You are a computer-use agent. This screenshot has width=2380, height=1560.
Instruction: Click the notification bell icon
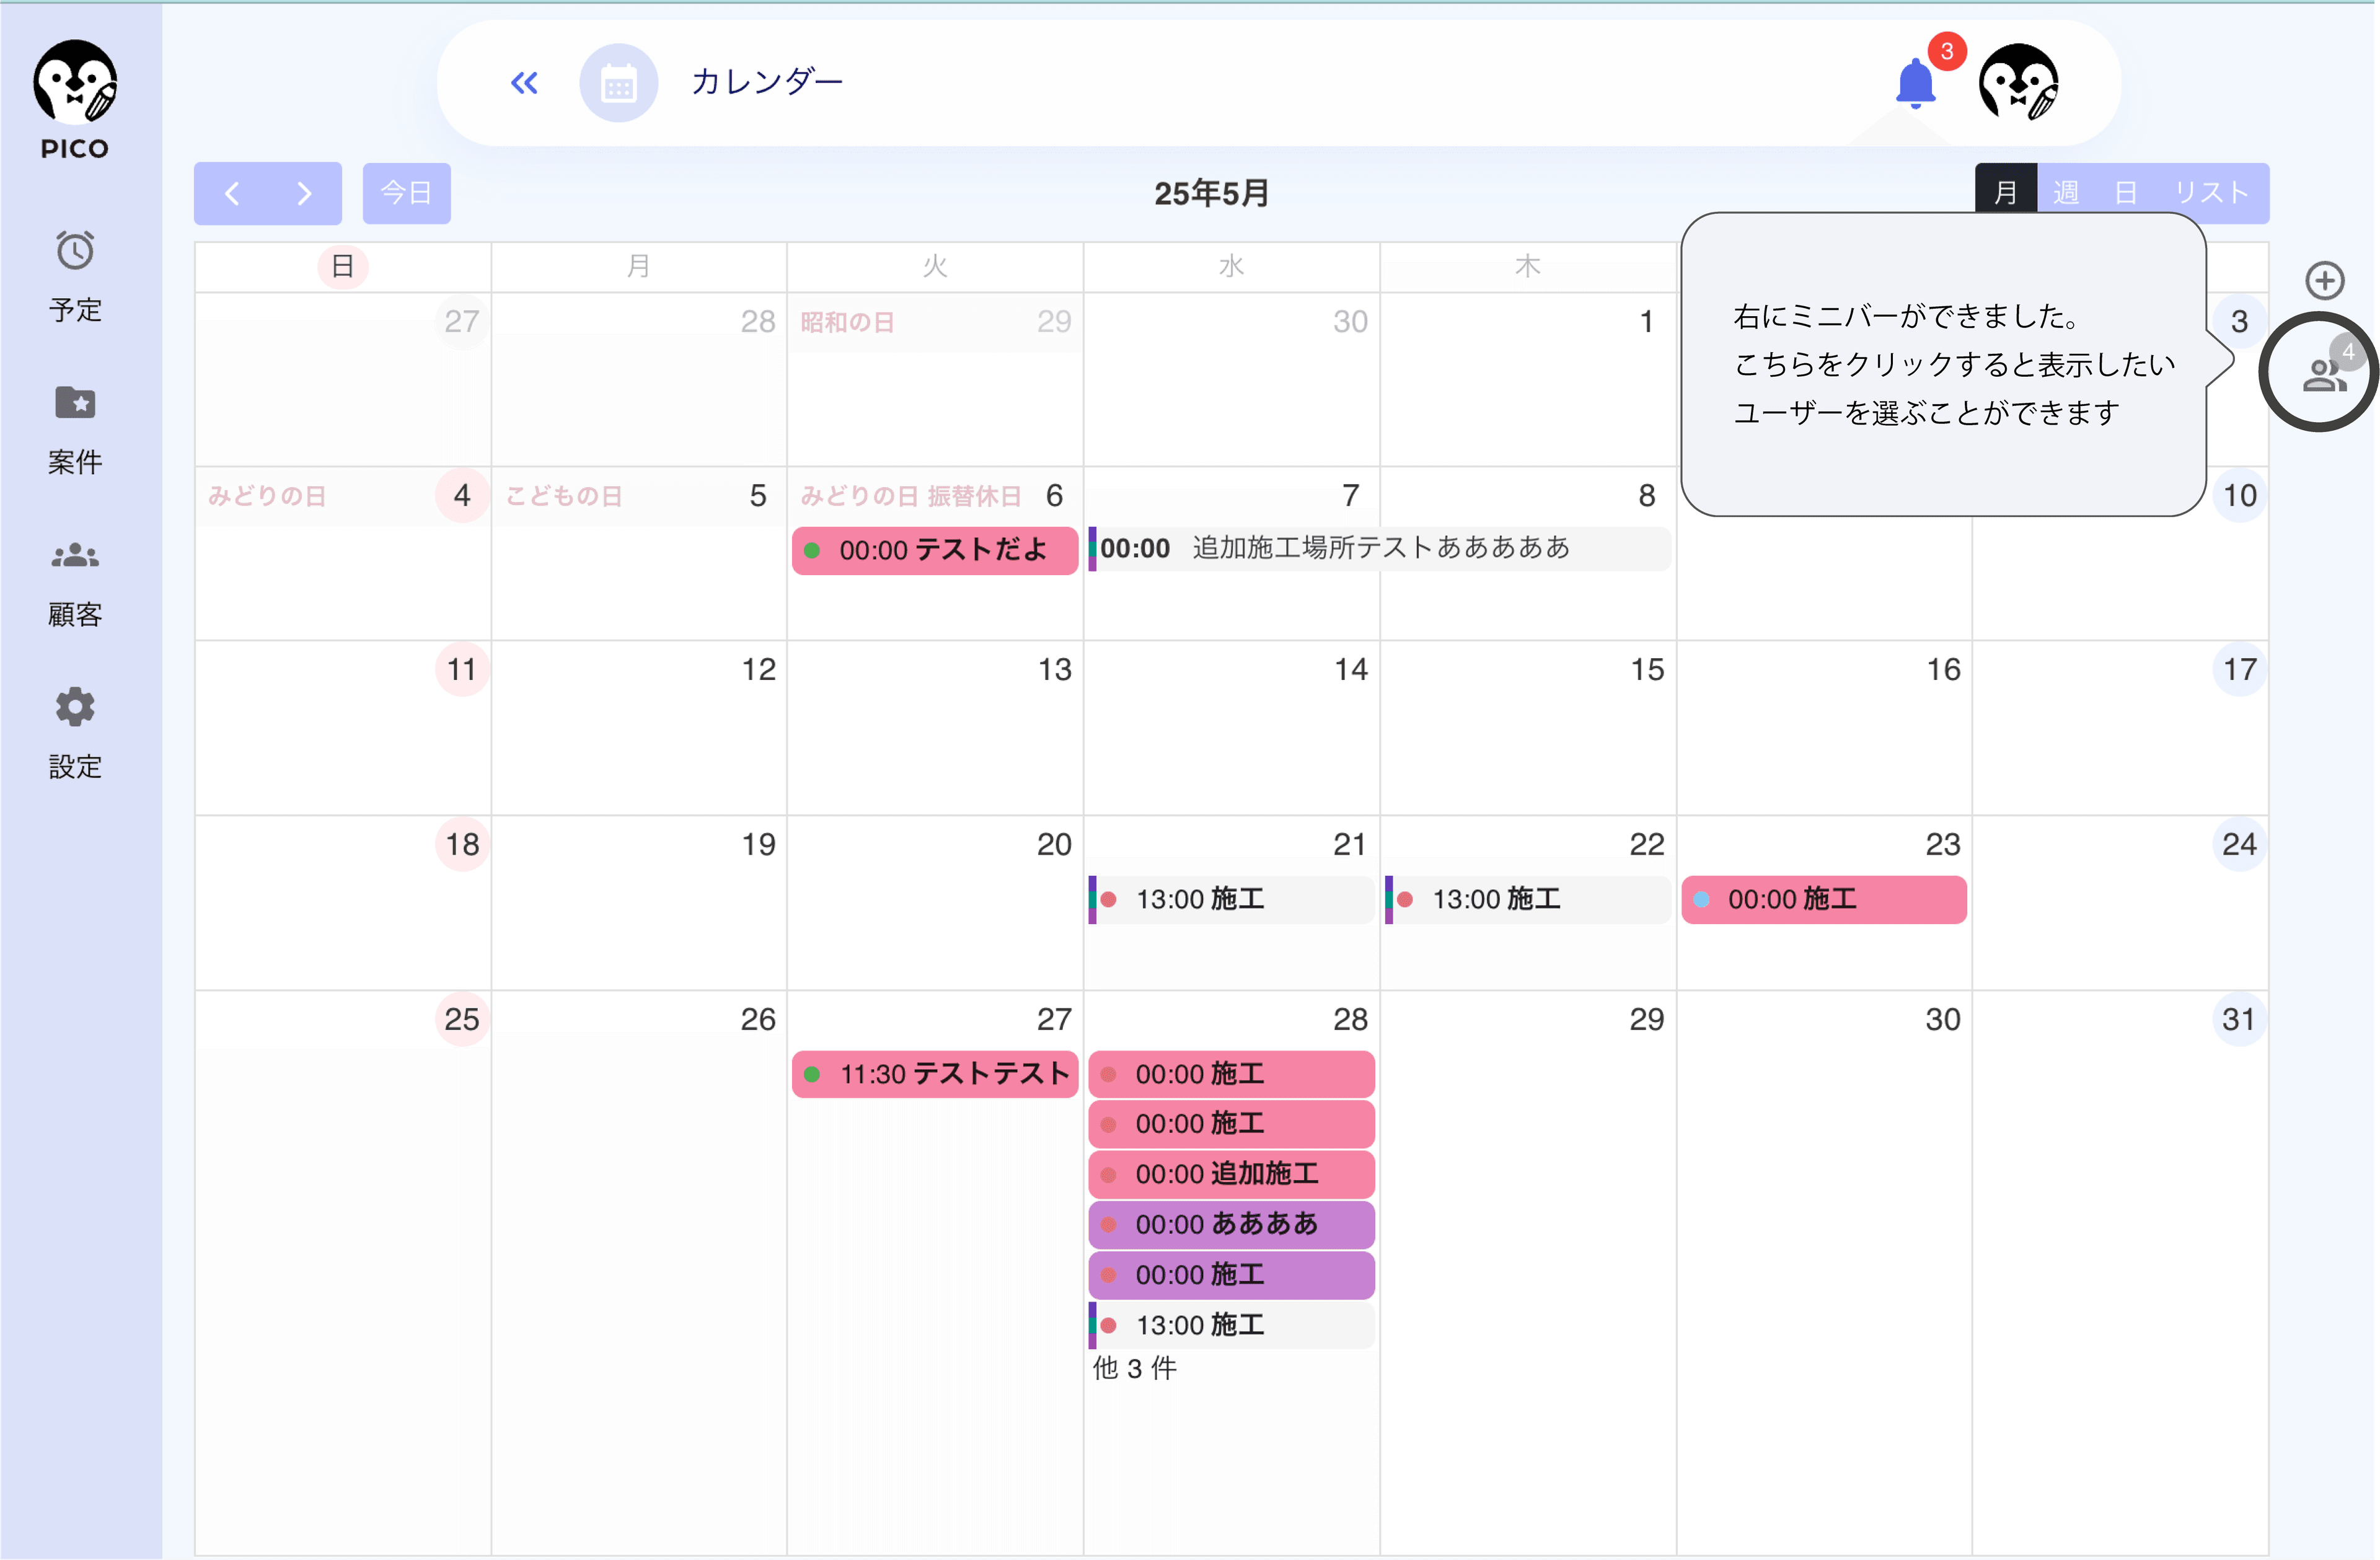coord(1915,83)
